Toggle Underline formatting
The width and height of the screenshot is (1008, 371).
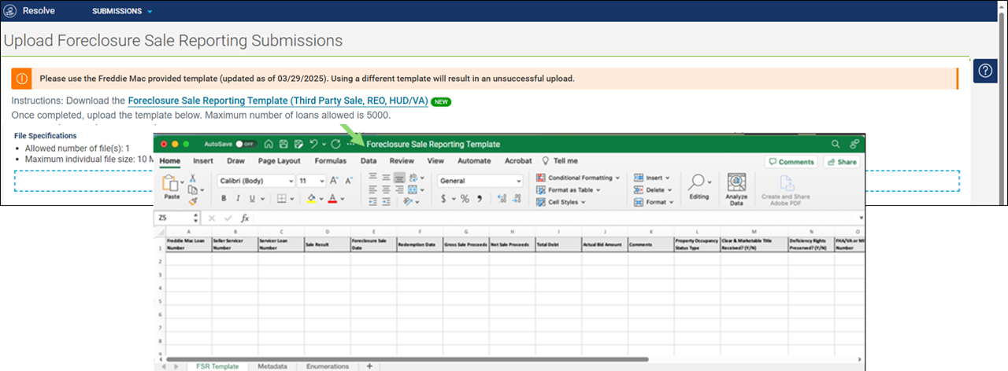(x=252, y=199)
